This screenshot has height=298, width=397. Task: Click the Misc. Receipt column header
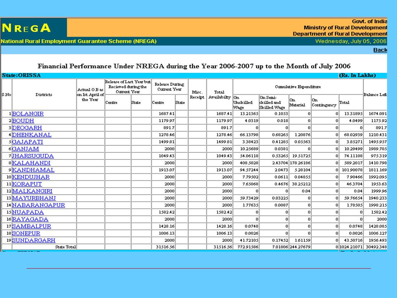pyautogui.click(x=197, y=94)
